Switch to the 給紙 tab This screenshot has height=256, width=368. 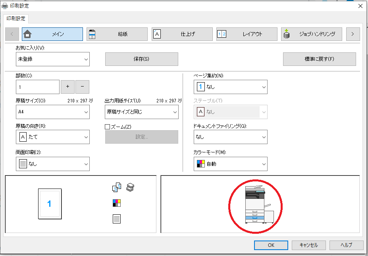[117, 34]
